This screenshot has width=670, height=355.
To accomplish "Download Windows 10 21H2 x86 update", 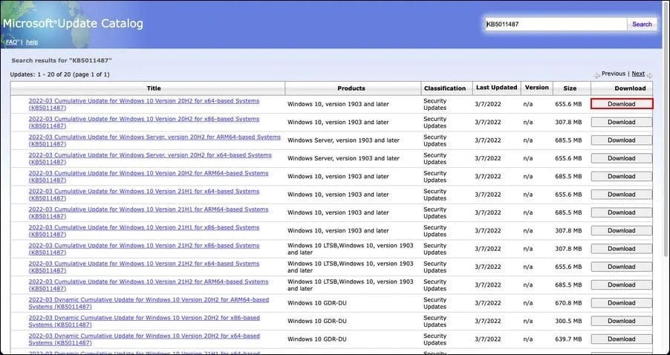I will tap(622, 249).
